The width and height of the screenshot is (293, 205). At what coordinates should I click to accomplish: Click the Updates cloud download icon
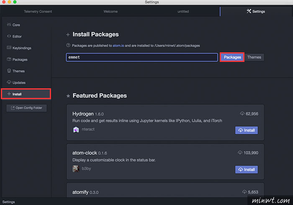[x=9, y=82]
